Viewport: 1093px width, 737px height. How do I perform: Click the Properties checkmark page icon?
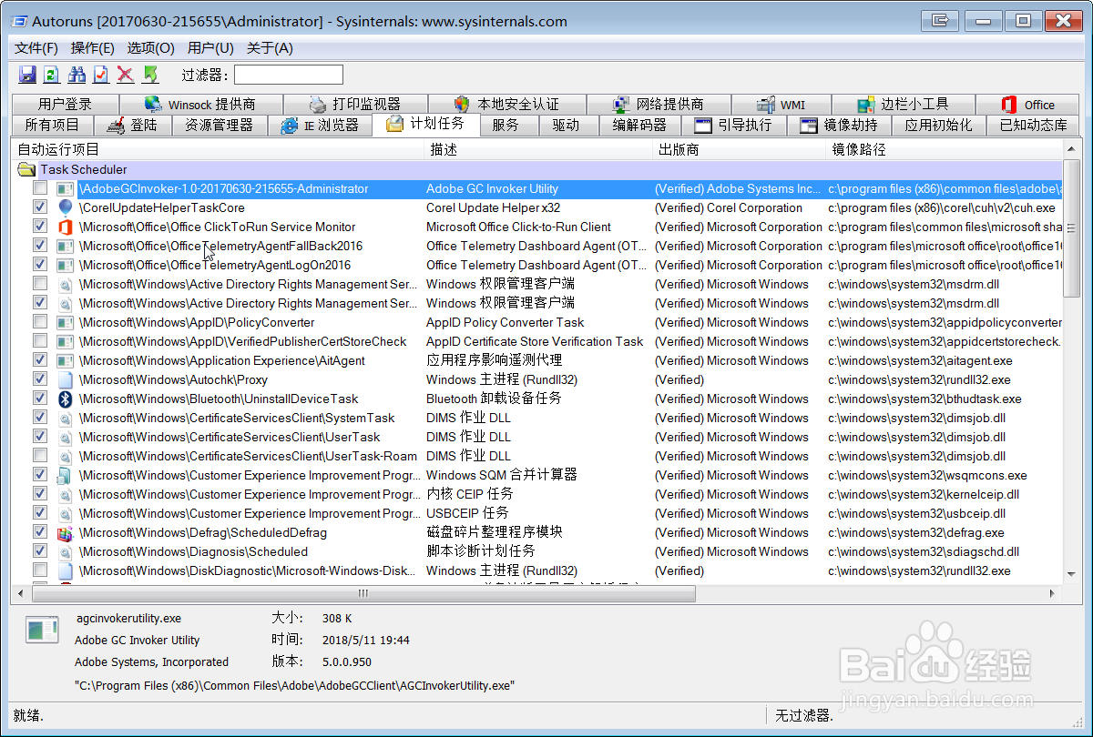coord(101,75)
